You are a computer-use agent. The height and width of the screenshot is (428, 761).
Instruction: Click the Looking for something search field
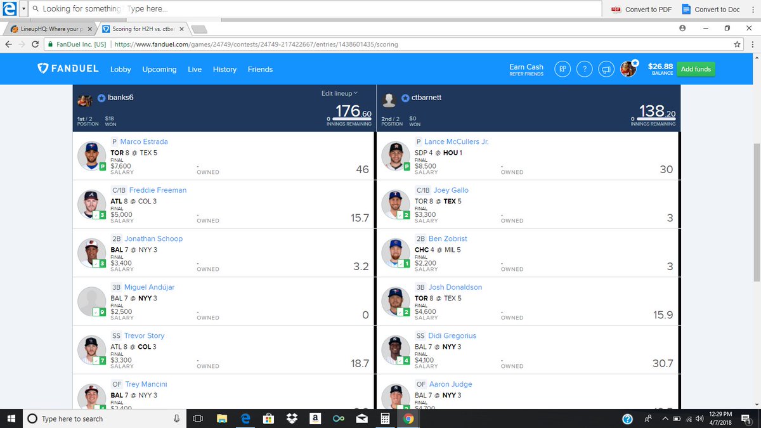(x=315, y=10)
